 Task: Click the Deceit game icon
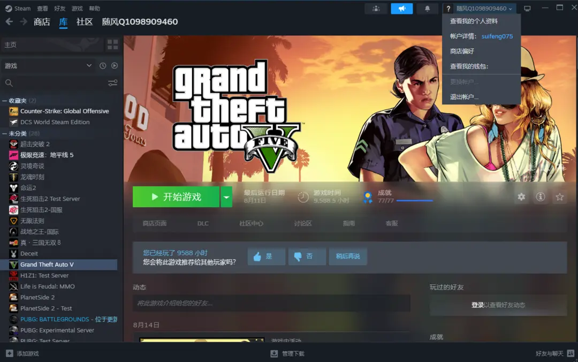(x=13, y=253)
